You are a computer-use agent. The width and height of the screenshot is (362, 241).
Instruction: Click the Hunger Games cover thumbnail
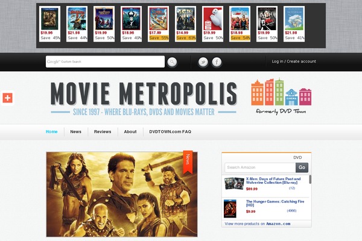pyautogui.click(x=230, y=208)
